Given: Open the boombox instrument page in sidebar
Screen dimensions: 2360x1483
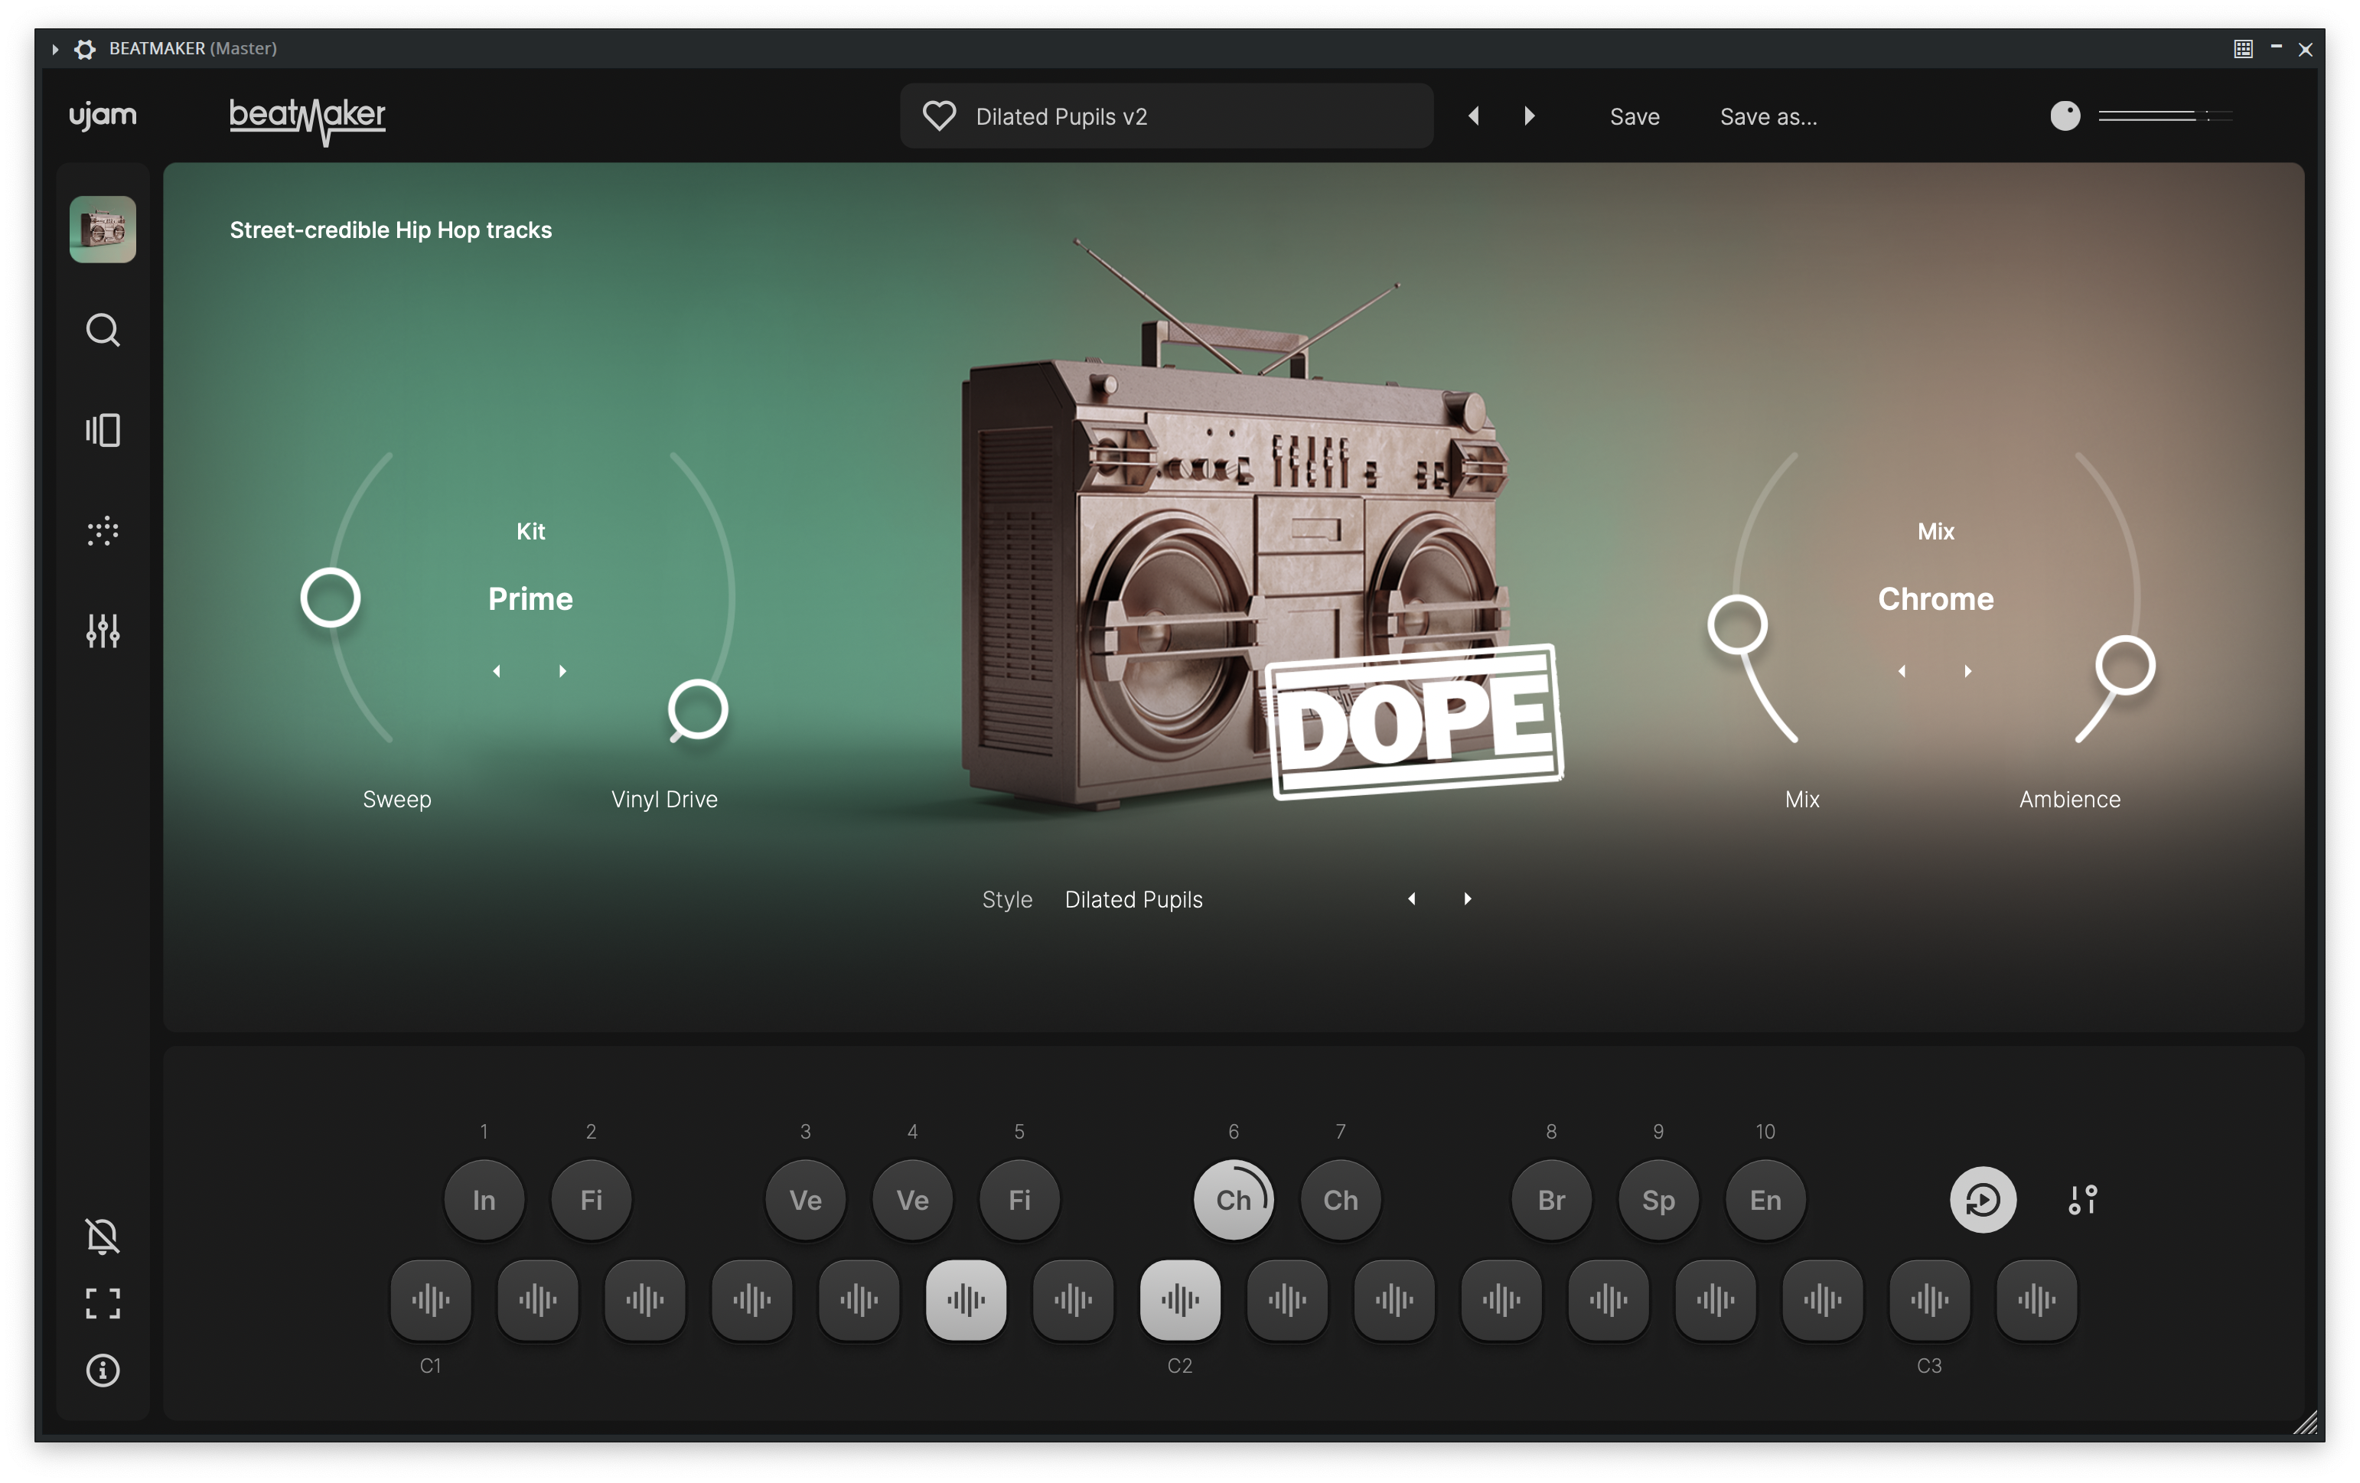Looking at the screenshot, I should pyautogui.click(x=103, y=230).
